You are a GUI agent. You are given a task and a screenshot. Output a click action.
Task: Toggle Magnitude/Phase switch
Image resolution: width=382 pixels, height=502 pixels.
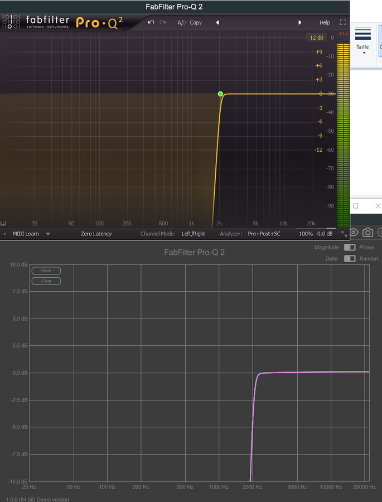[350, 248]
